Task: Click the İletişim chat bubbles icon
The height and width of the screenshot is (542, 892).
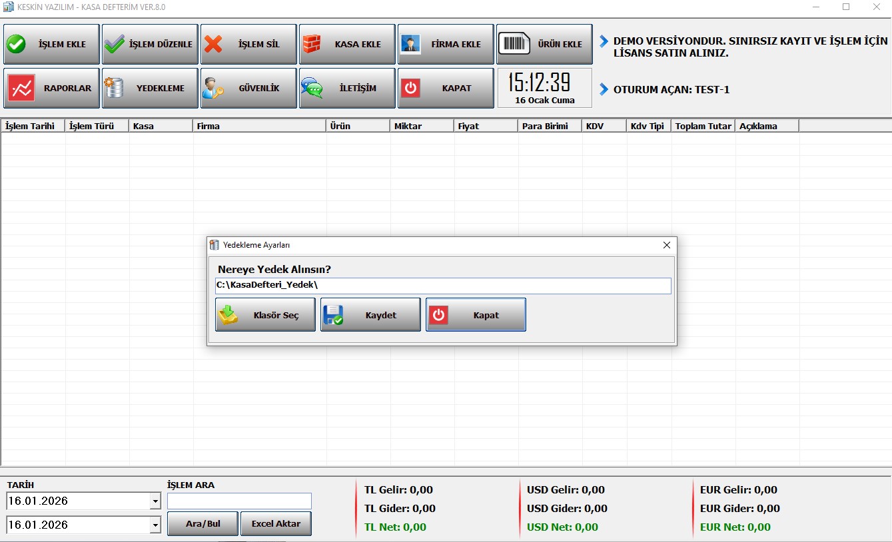Action: 312,88
